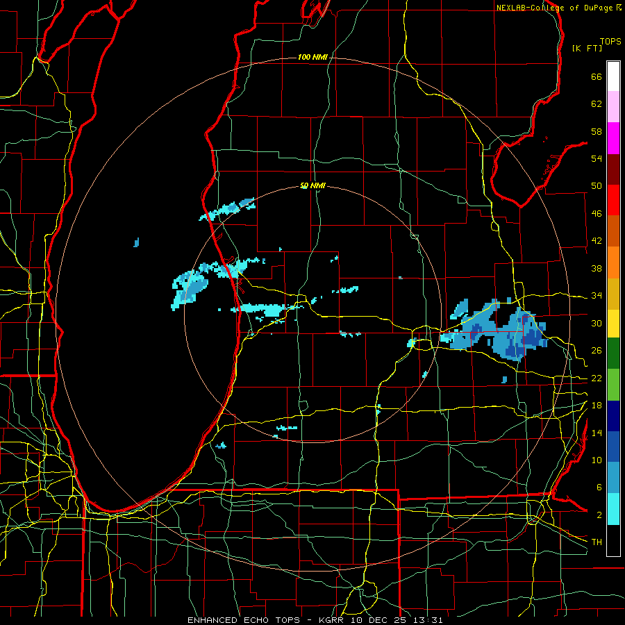
Task: Select the maroon segment of the legend
Action: (x=613, y=169)
